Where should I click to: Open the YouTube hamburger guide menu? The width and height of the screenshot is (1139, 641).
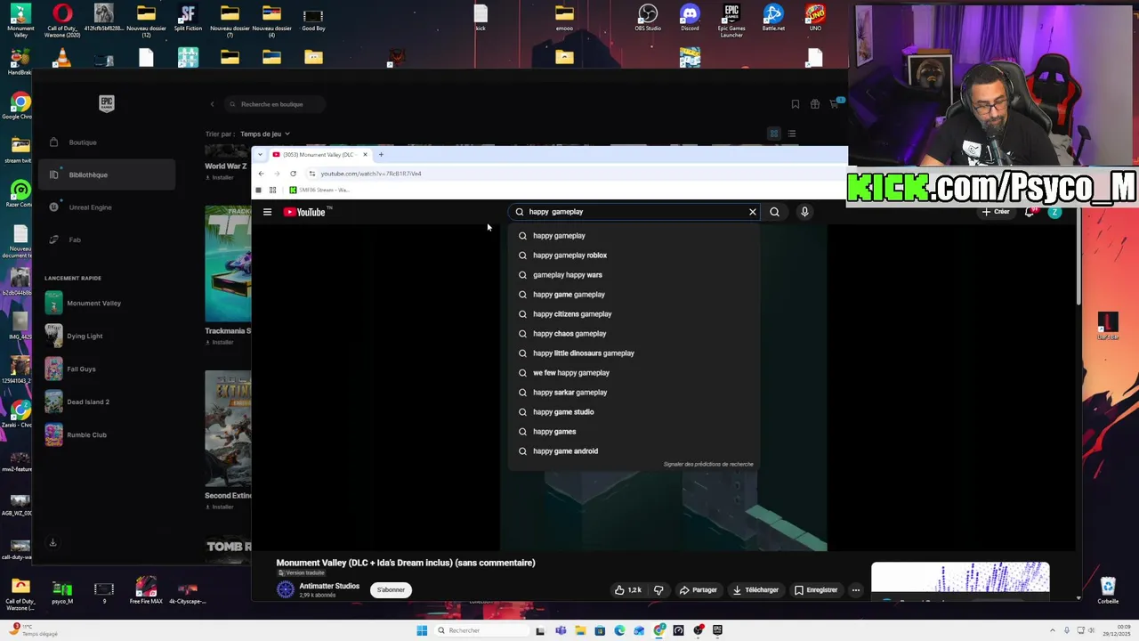pos(267,212)
